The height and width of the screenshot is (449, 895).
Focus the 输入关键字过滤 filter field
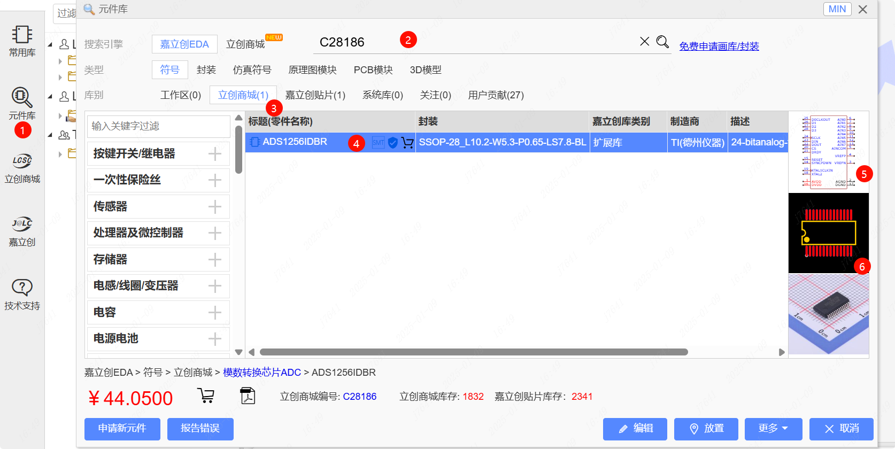point(159,126)
